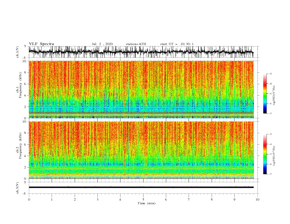Click inside the ch.1 frequency spectrogram
Screen dimensions: 290x224
[x=141, y=89]
